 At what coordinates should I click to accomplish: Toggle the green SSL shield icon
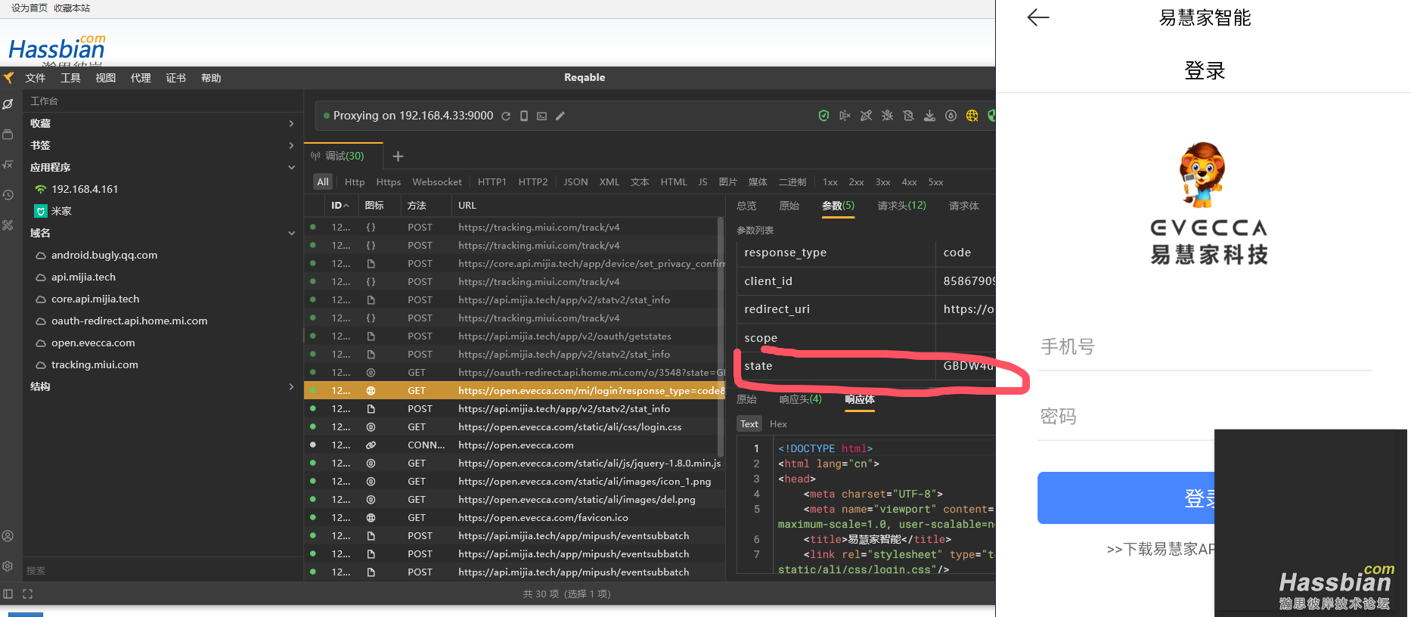point(823,116)
